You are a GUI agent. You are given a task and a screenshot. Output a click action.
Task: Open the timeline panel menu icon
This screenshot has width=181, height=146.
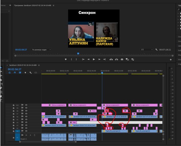pos(39,65)
